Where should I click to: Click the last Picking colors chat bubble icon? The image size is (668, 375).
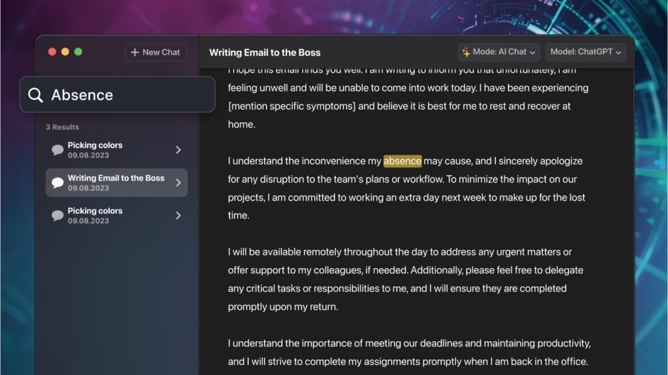[x=57, y=216]
